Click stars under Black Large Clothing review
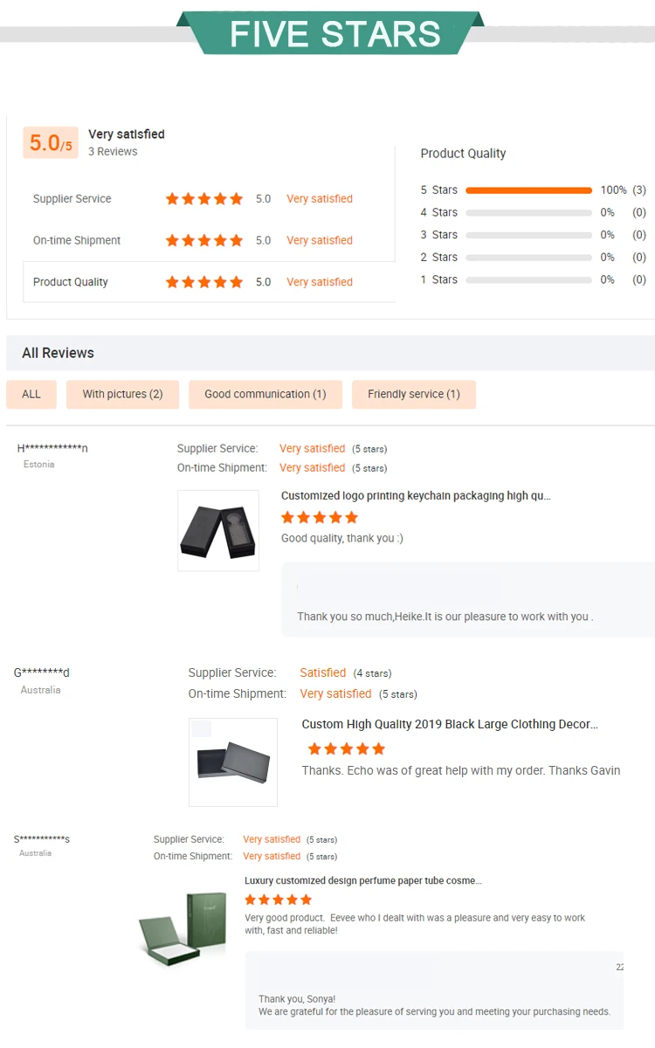 click(x=347, y=748)
